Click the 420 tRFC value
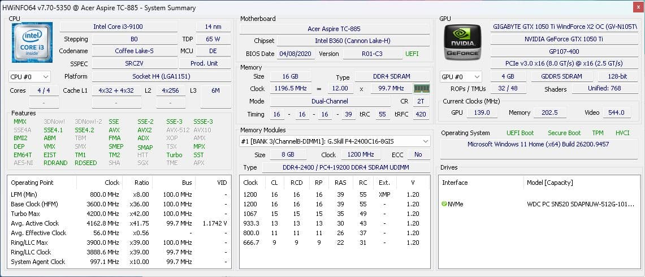This screenshot has height=277, width=645. (x=421, y=114)
